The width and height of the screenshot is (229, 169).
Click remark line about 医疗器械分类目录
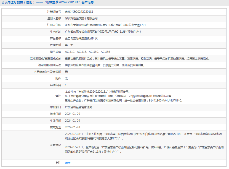118,96
